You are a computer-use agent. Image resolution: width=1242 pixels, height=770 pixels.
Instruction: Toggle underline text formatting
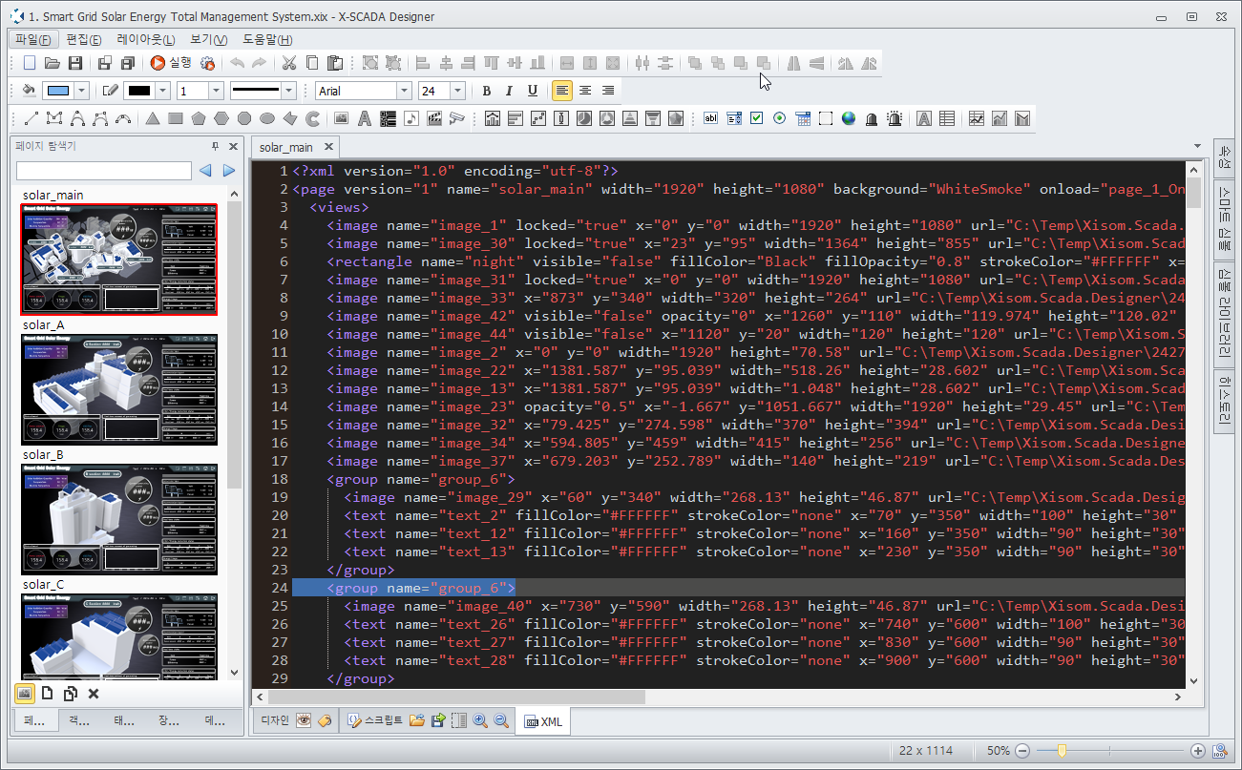[x=533, y=91]
